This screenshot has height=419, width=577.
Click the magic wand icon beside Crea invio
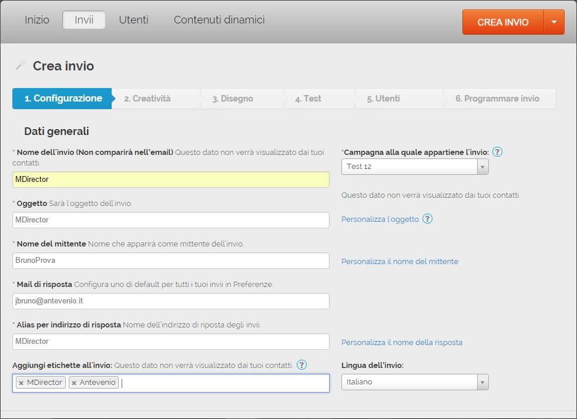[x=21, y=65]
